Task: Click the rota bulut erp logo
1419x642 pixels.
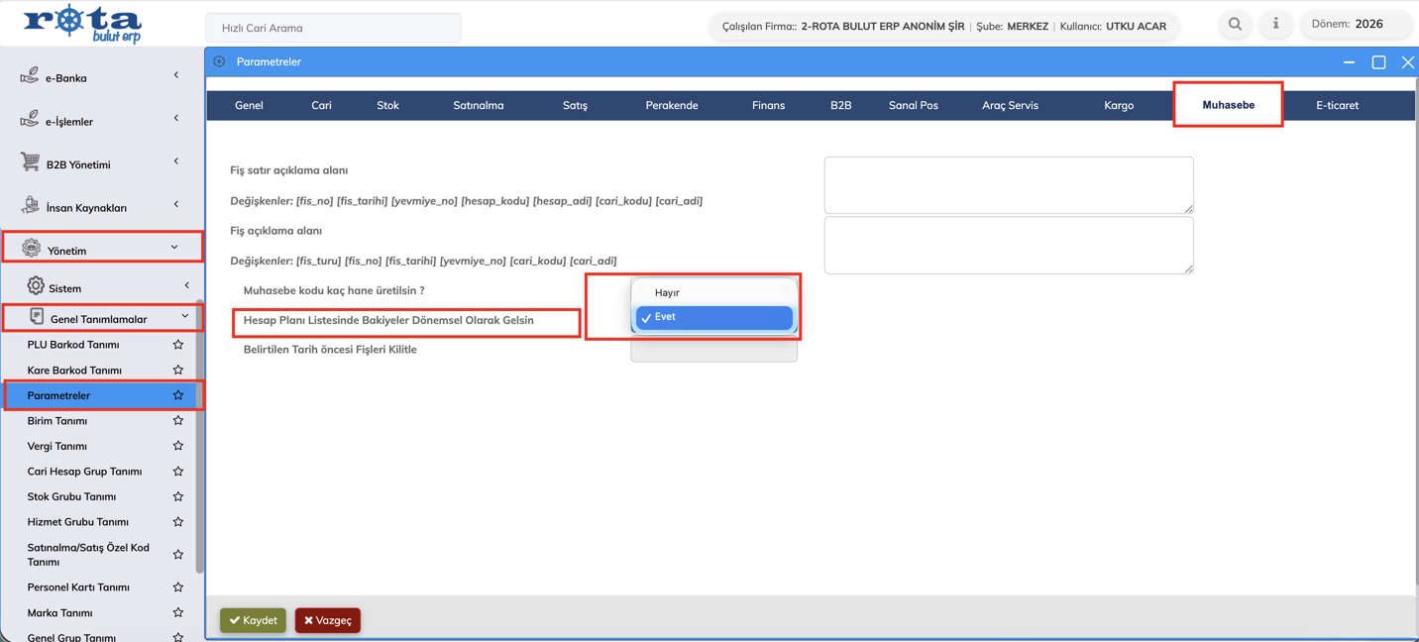Action: pyautogui.click(x=82, y=24)
